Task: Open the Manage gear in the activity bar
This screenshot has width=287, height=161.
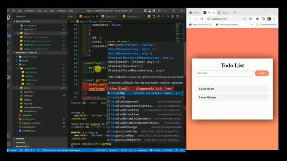Action: [9, 144]
